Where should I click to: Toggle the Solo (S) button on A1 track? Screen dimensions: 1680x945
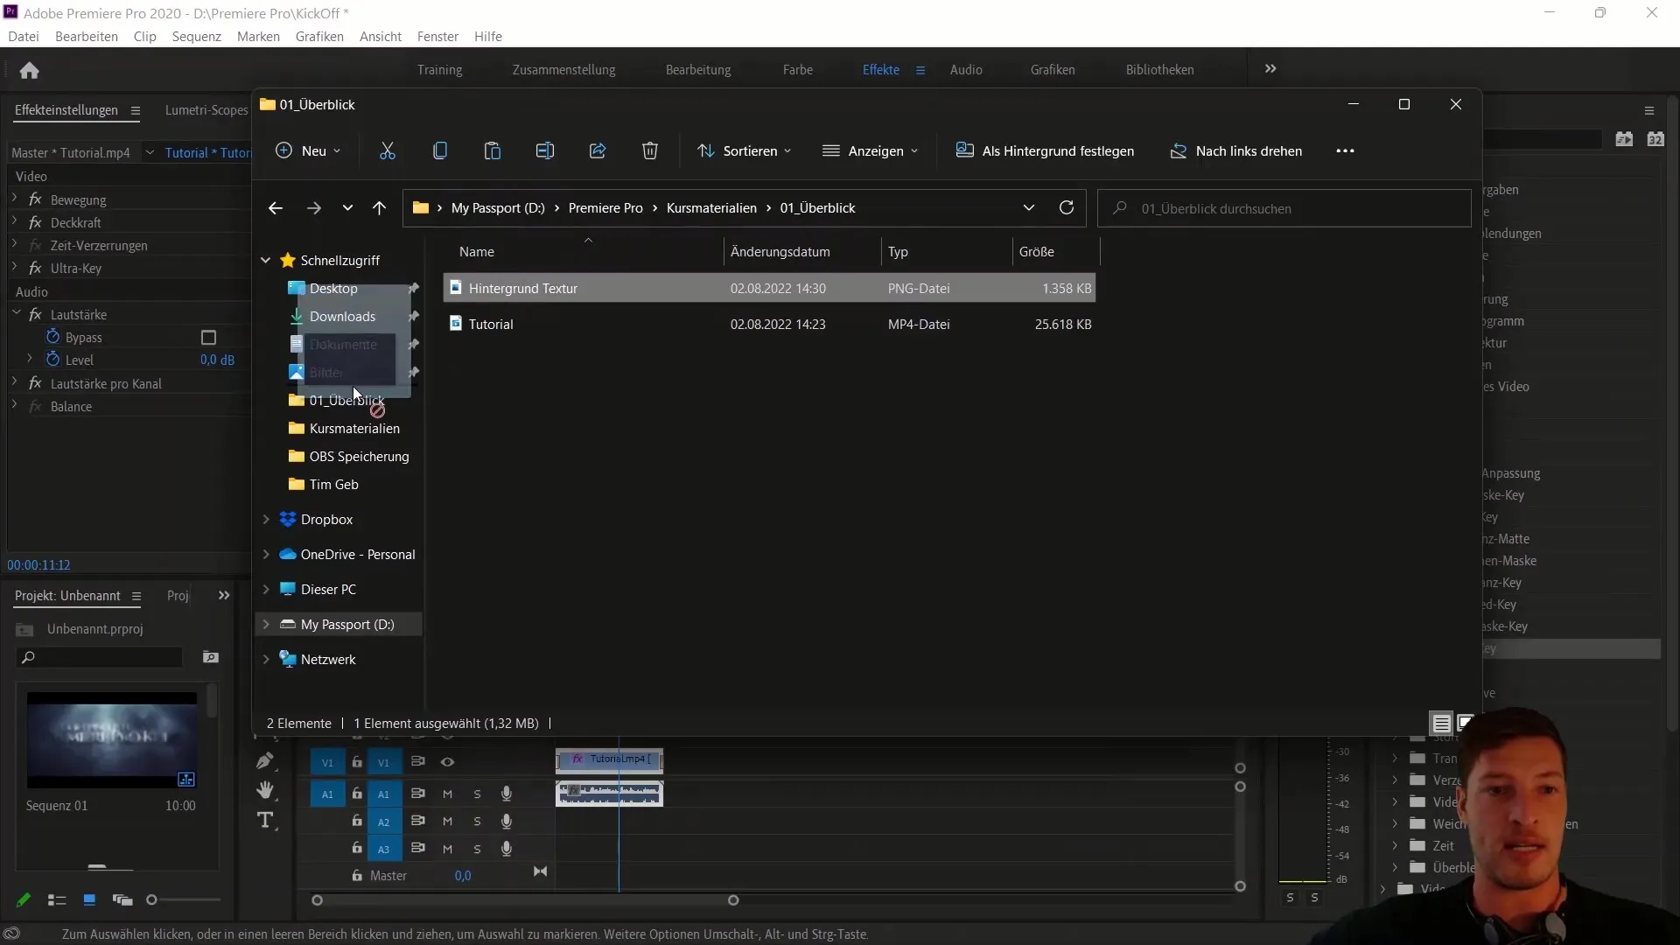pos(477,793)
